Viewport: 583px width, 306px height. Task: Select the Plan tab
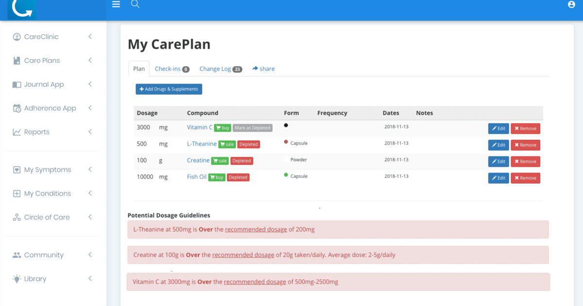139,69
